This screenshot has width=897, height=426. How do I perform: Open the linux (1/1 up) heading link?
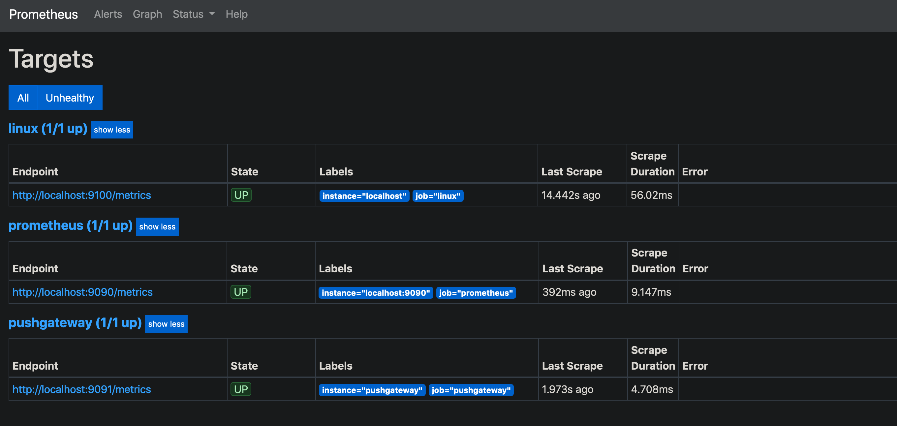click(48, 129)
